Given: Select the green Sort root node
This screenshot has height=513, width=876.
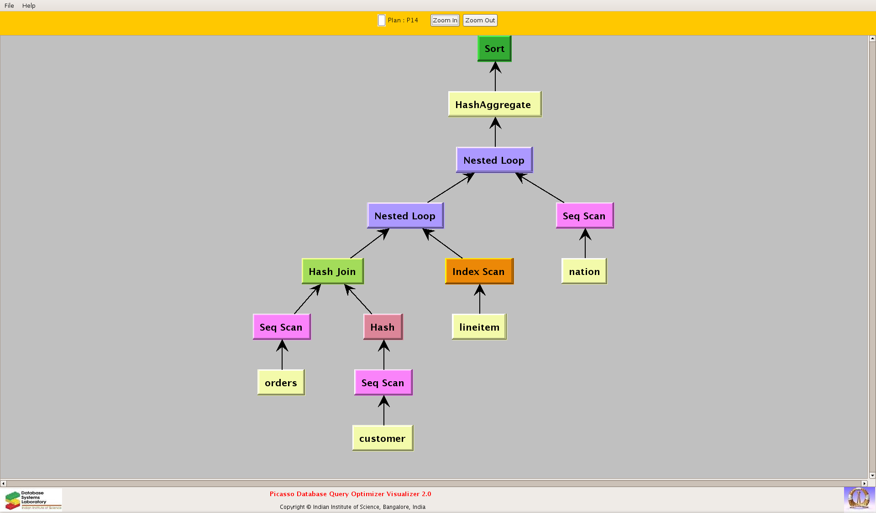Looking at the screenshot, I should click(494, 49).
